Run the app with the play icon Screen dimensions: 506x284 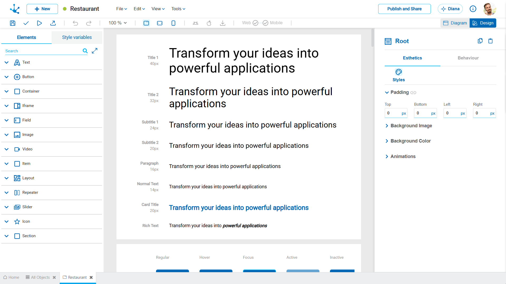[x=39, y=23]
